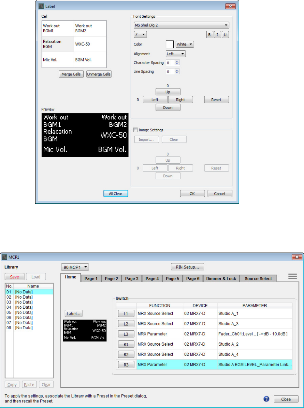Confirm Label dialog with OK
The height and width of the screenshot is (408, 304).
(193, 193)
